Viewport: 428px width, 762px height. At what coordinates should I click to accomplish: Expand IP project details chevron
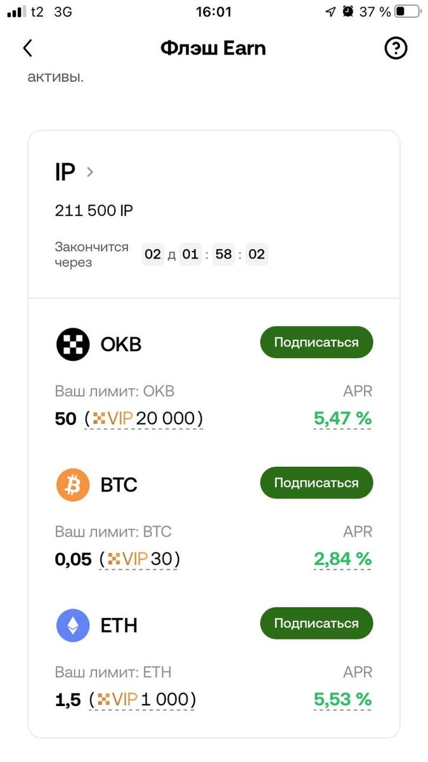[x=90, y=172]
